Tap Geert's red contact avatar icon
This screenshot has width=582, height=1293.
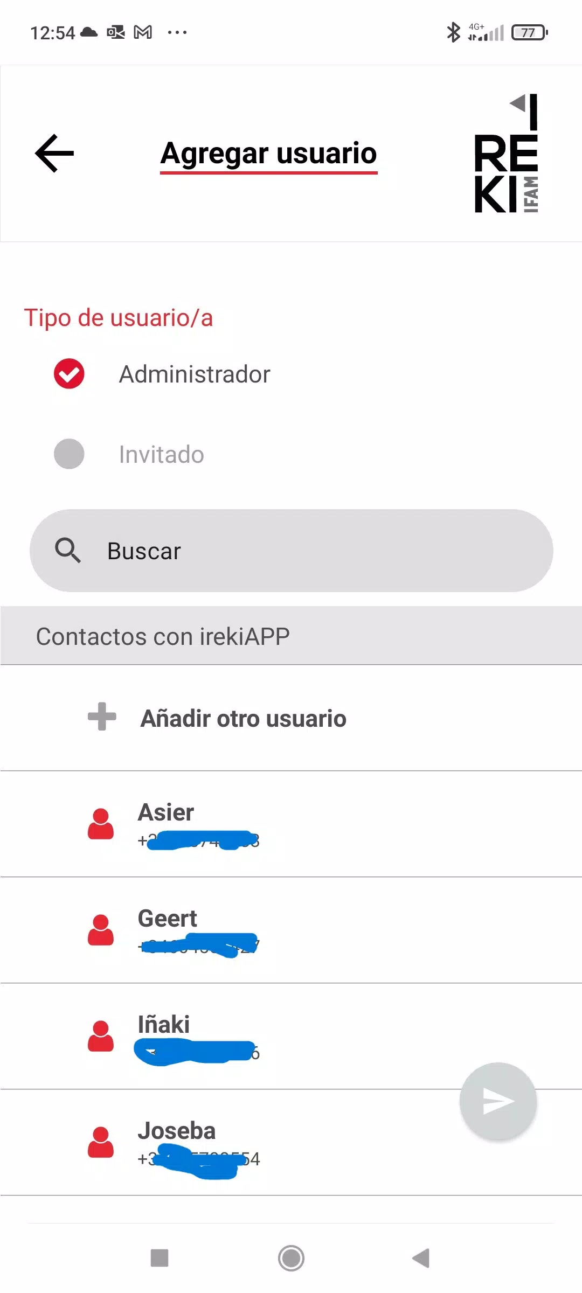[101, 930]
